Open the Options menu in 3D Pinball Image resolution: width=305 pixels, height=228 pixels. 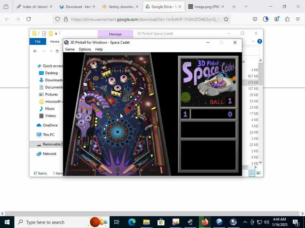tap(85, 49)
